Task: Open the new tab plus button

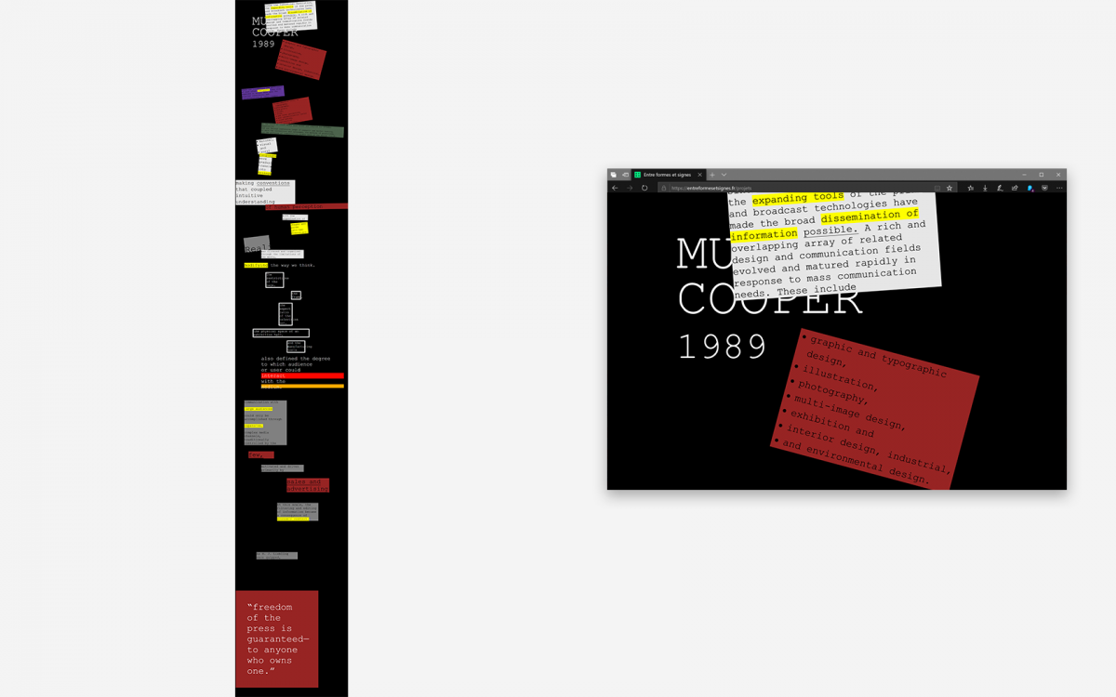Action: 712,175
